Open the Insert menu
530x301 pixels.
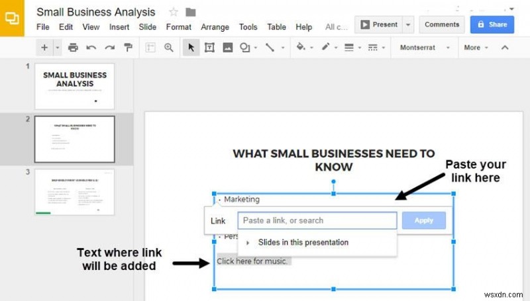(x=119, y=27)
